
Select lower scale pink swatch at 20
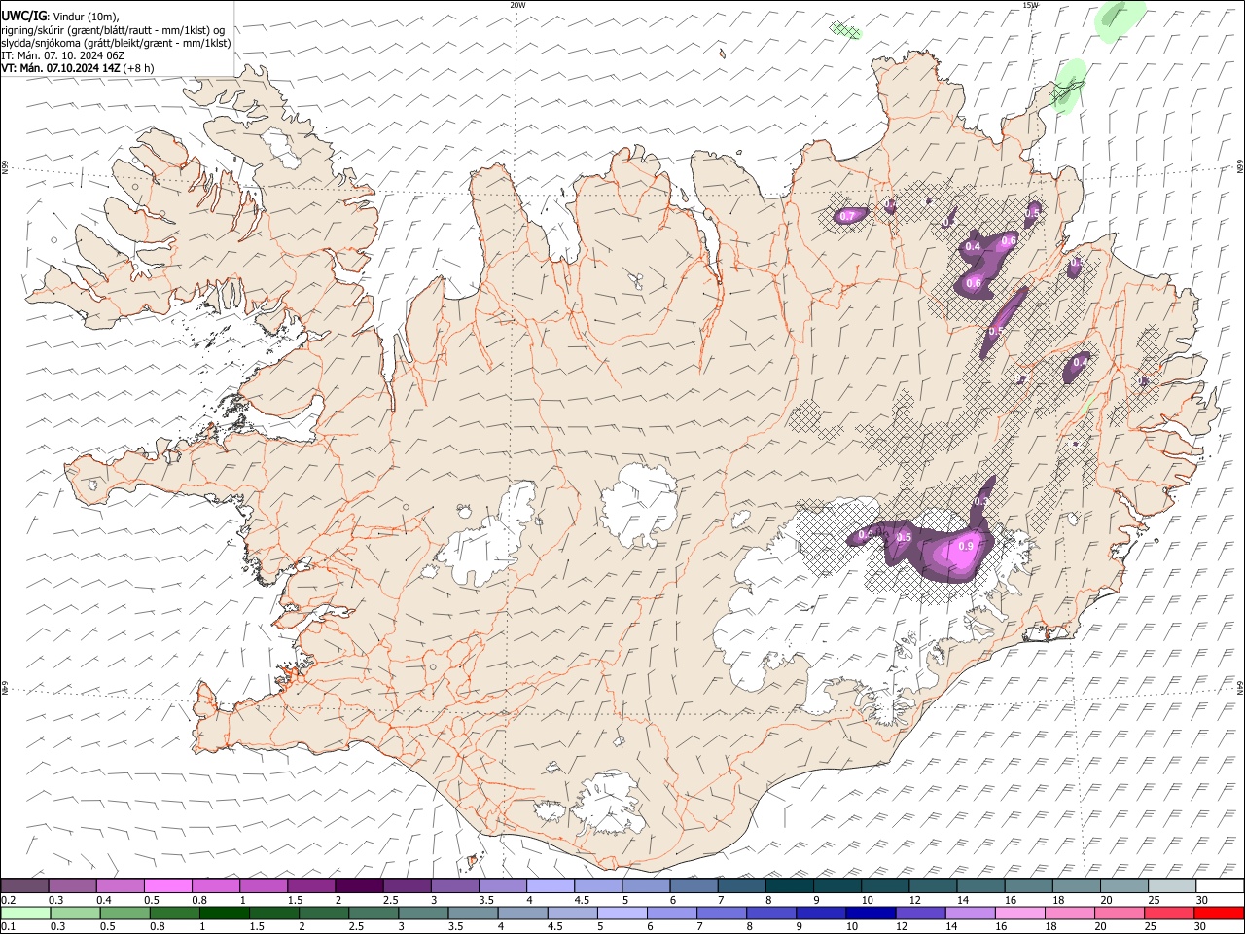pyautogui.click(x=1120, y=913)
